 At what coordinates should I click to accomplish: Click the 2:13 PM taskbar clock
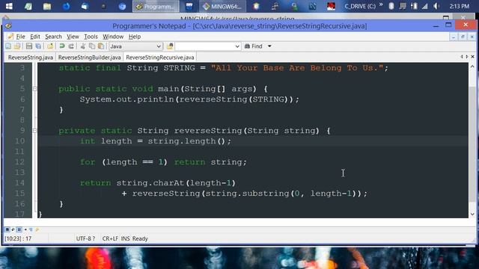[x=459, y=6]
